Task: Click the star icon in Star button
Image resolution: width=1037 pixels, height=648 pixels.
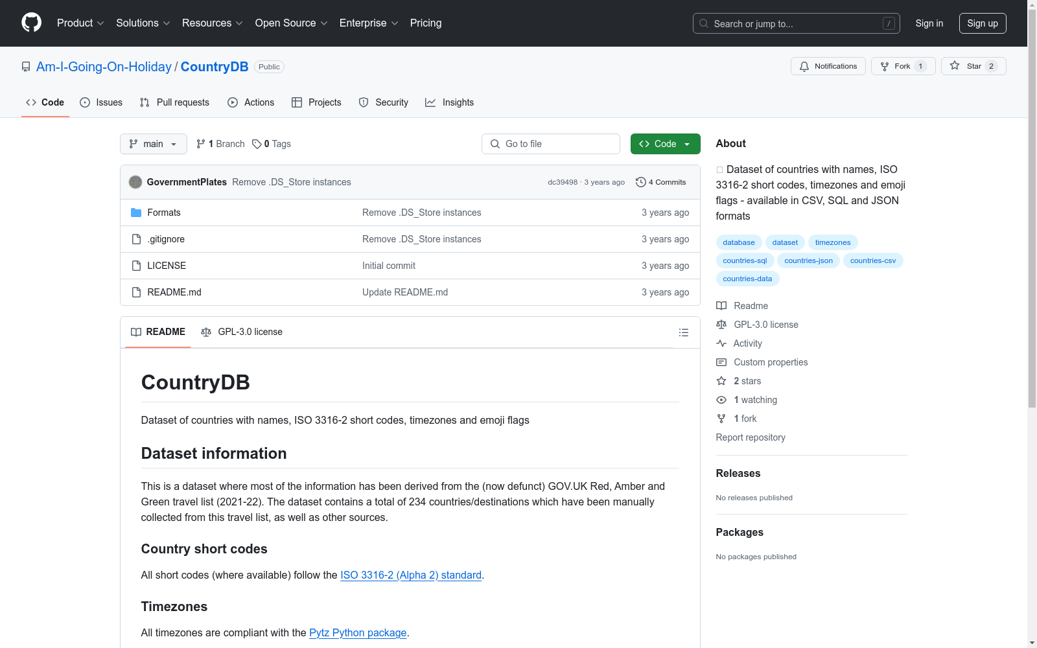Action: point(955,65)
